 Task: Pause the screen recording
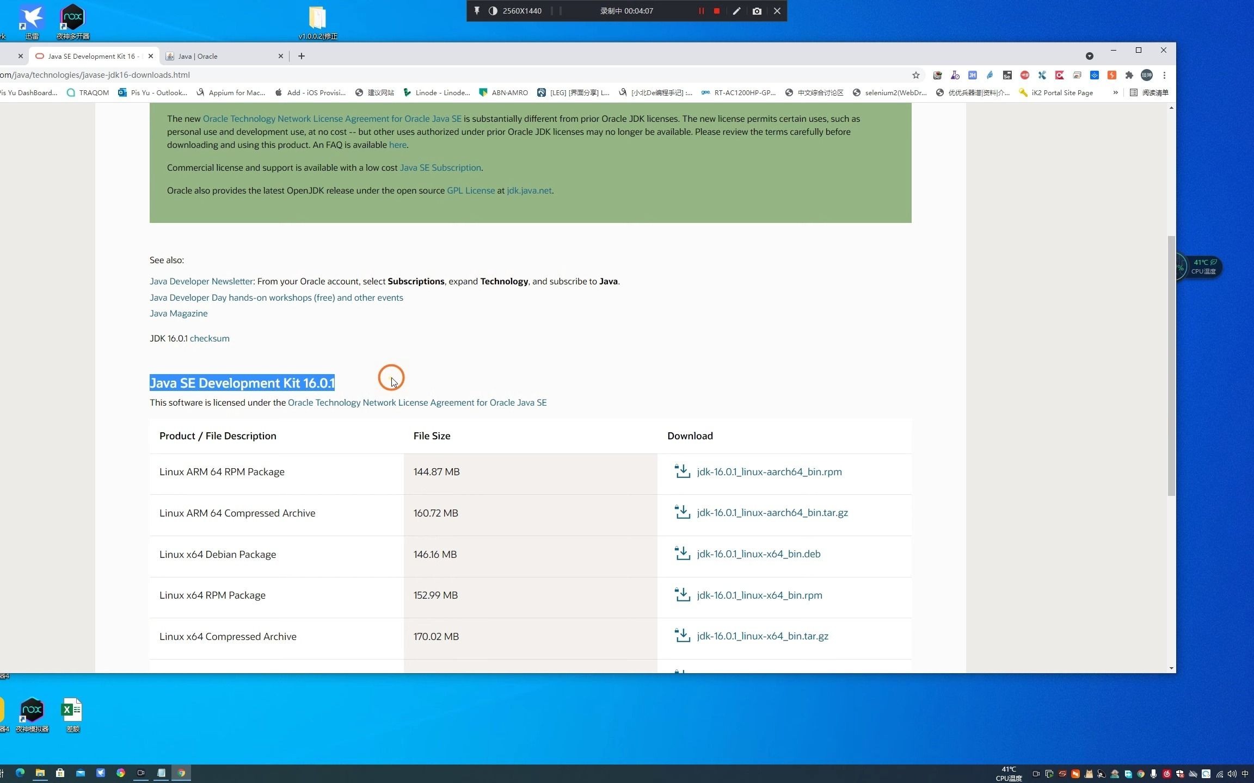pos(701,11)
